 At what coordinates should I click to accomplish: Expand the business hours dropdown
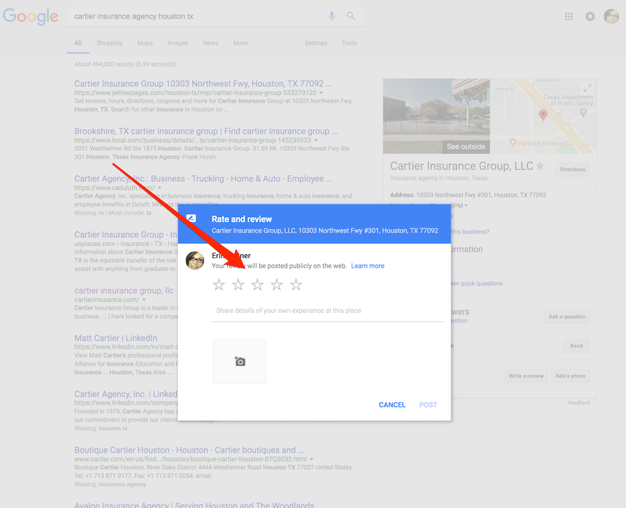pyautogui.click(x=466, y=206)
